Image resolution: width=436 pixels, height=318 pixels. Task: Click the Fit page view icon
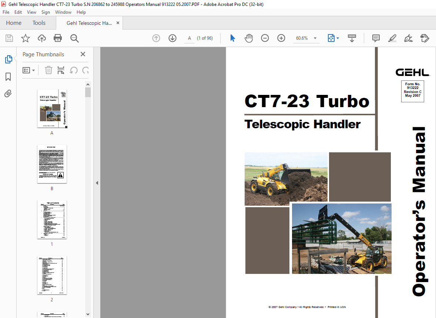331,38
